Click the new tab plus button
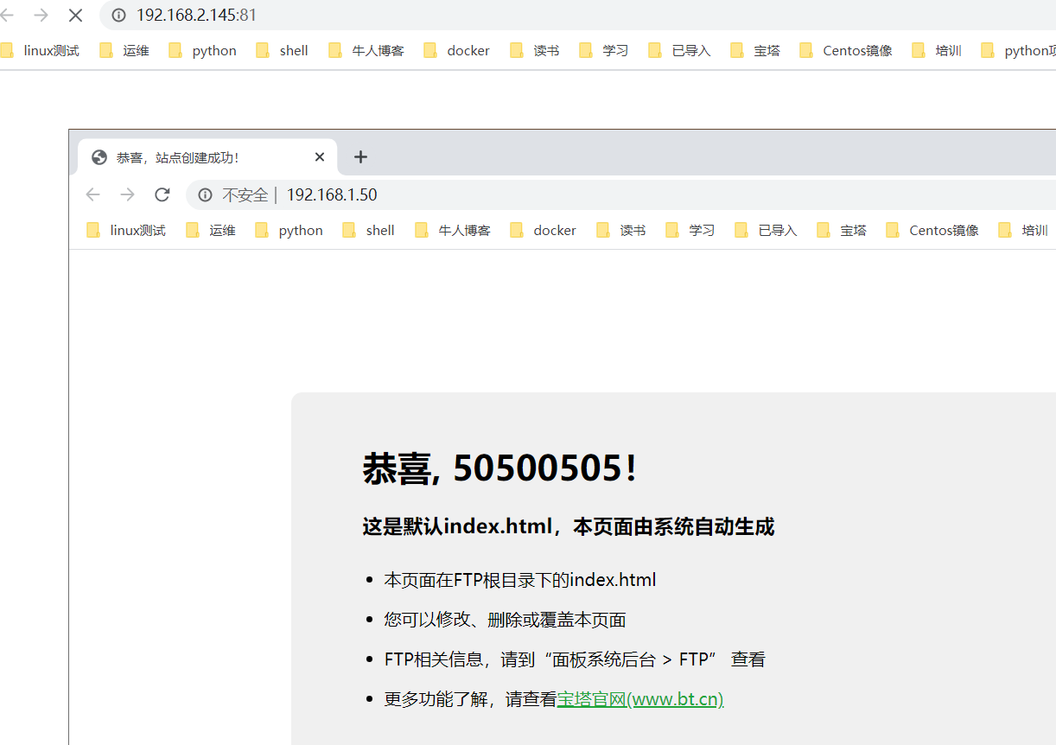The width and height of the screenshot is (1056, 745). pyautogui.click(x=360, y=156)
